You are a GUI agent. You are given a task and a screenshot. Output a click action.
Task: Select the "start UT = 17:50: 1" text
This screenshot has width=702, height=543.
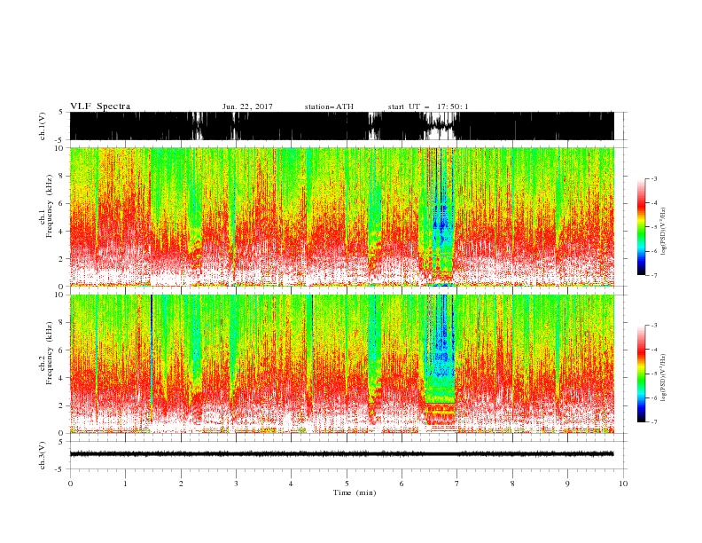pyautogui.click(x=428, y=107)
